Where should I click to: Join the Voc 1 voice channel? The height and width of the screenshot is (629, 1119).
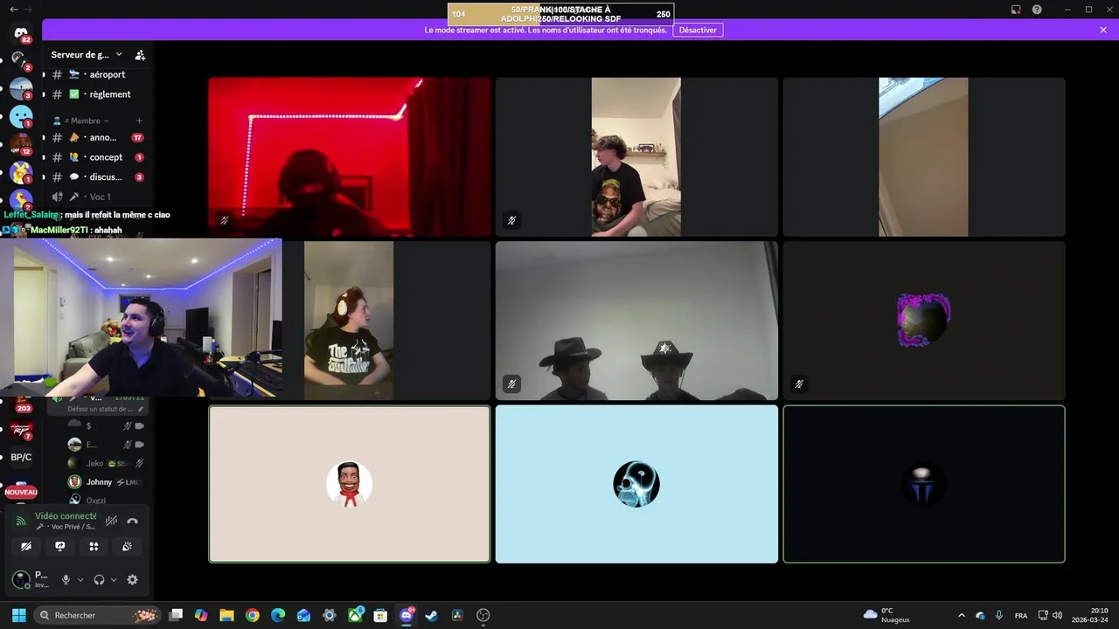click(x=97, y=197)
